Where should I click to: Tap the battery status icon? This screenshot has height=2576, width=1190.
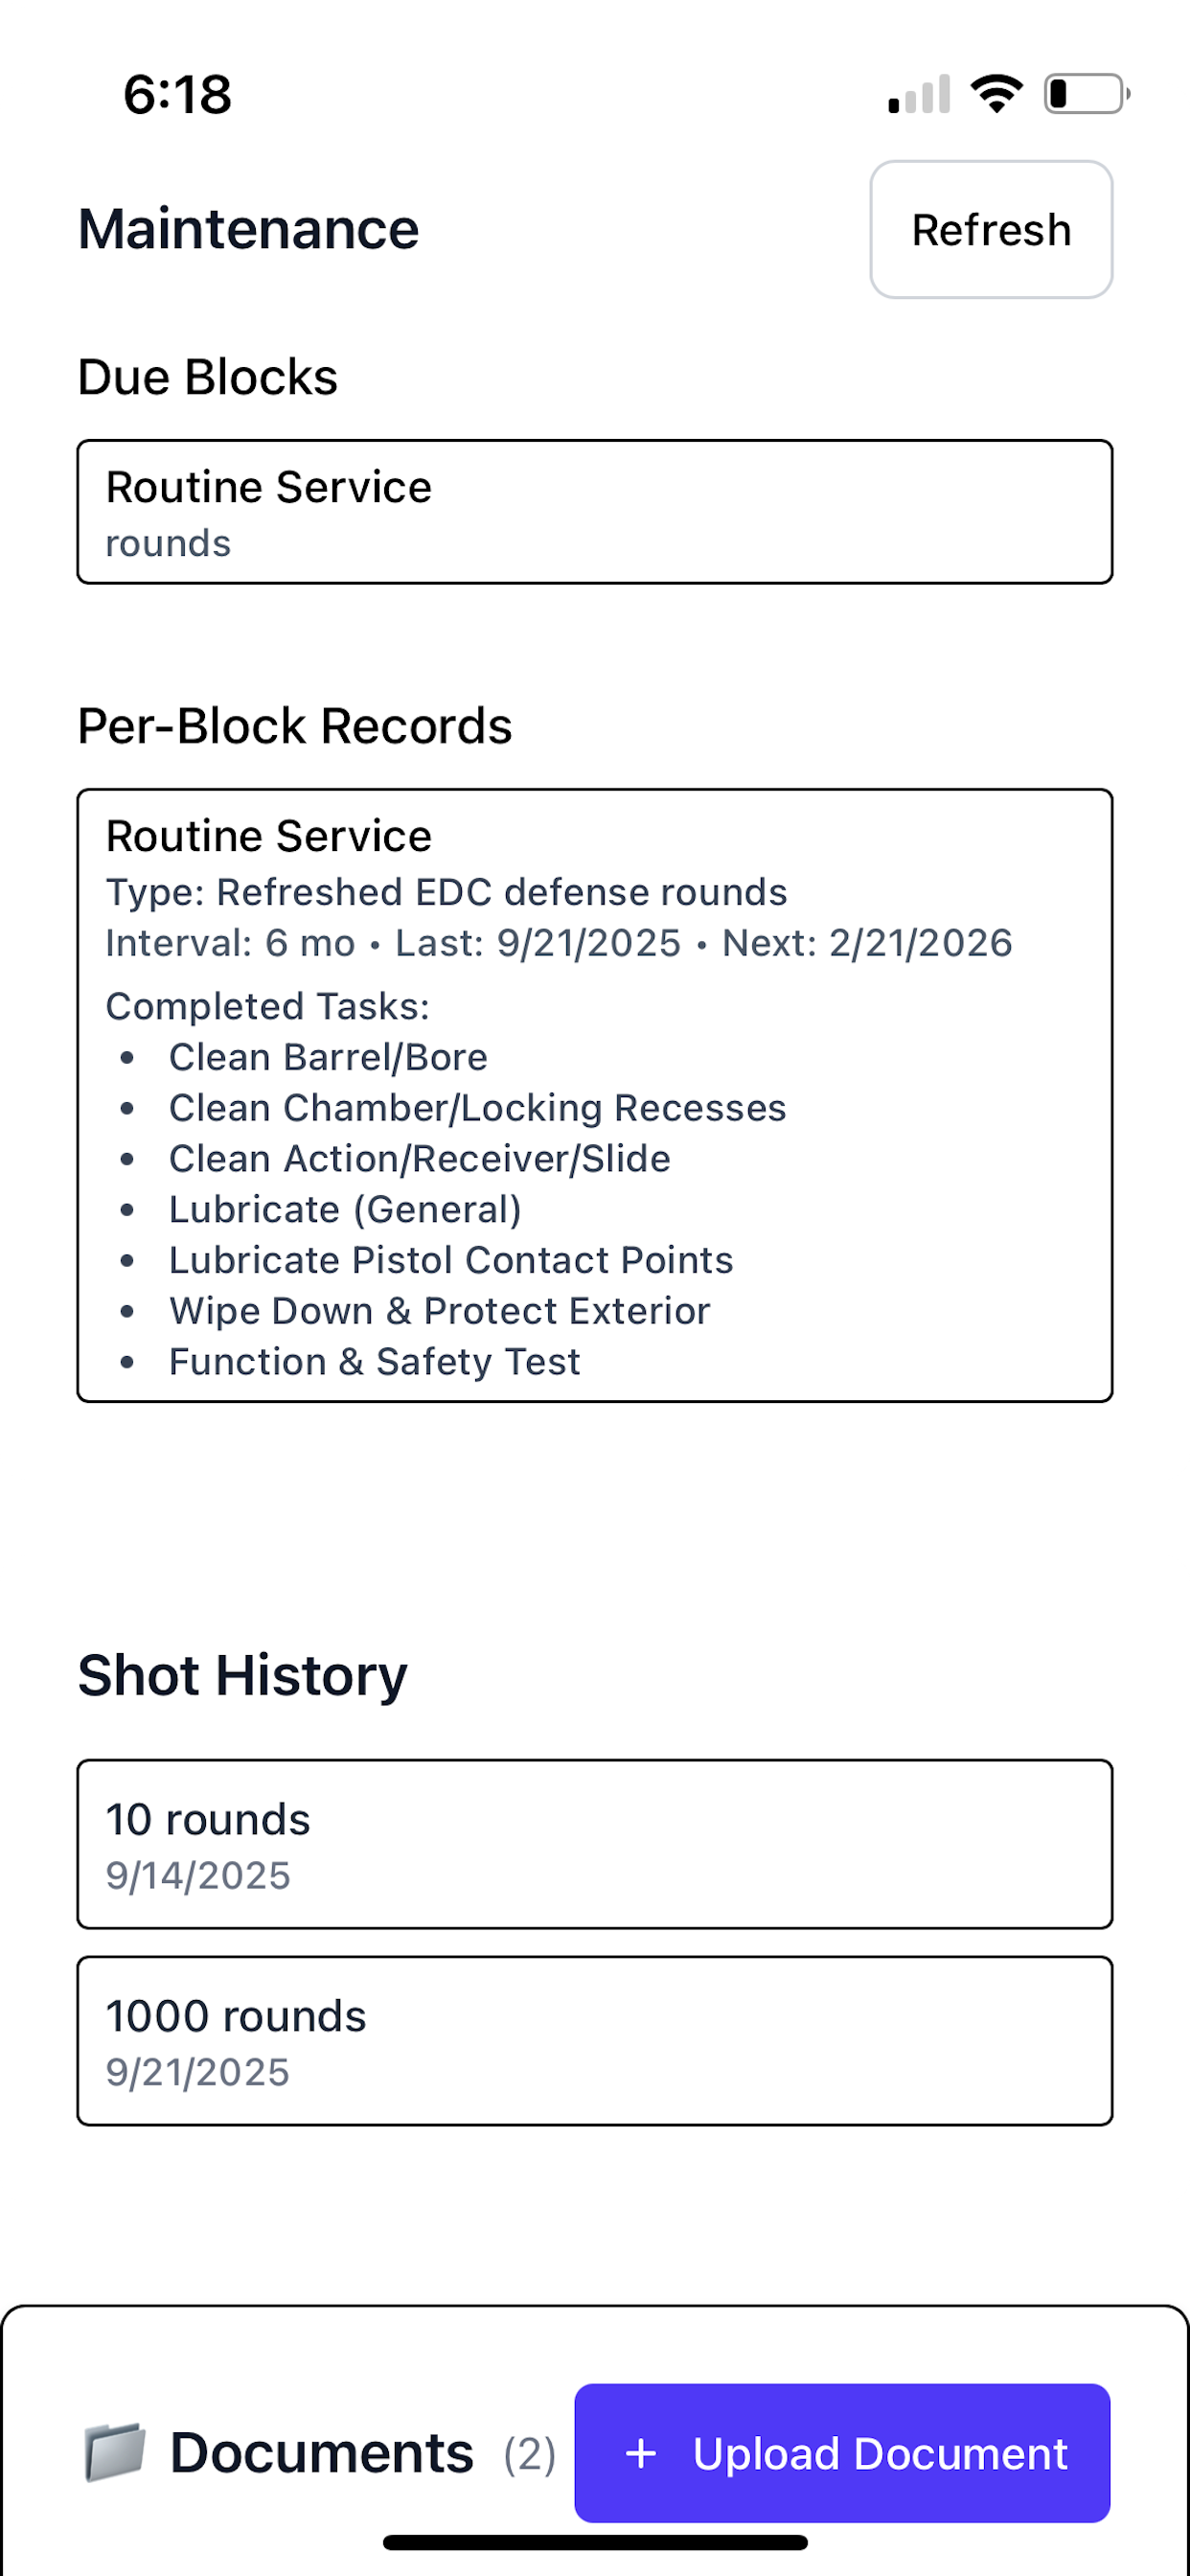1087,94
